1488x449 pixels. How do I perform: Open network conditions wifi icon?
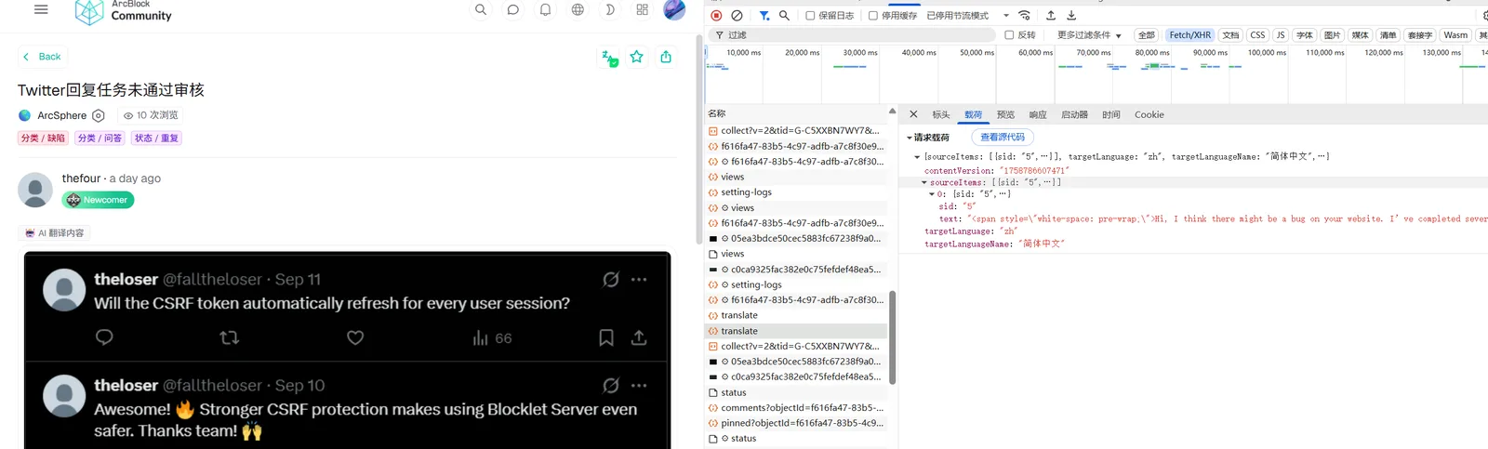click(x=1025, y=16)
